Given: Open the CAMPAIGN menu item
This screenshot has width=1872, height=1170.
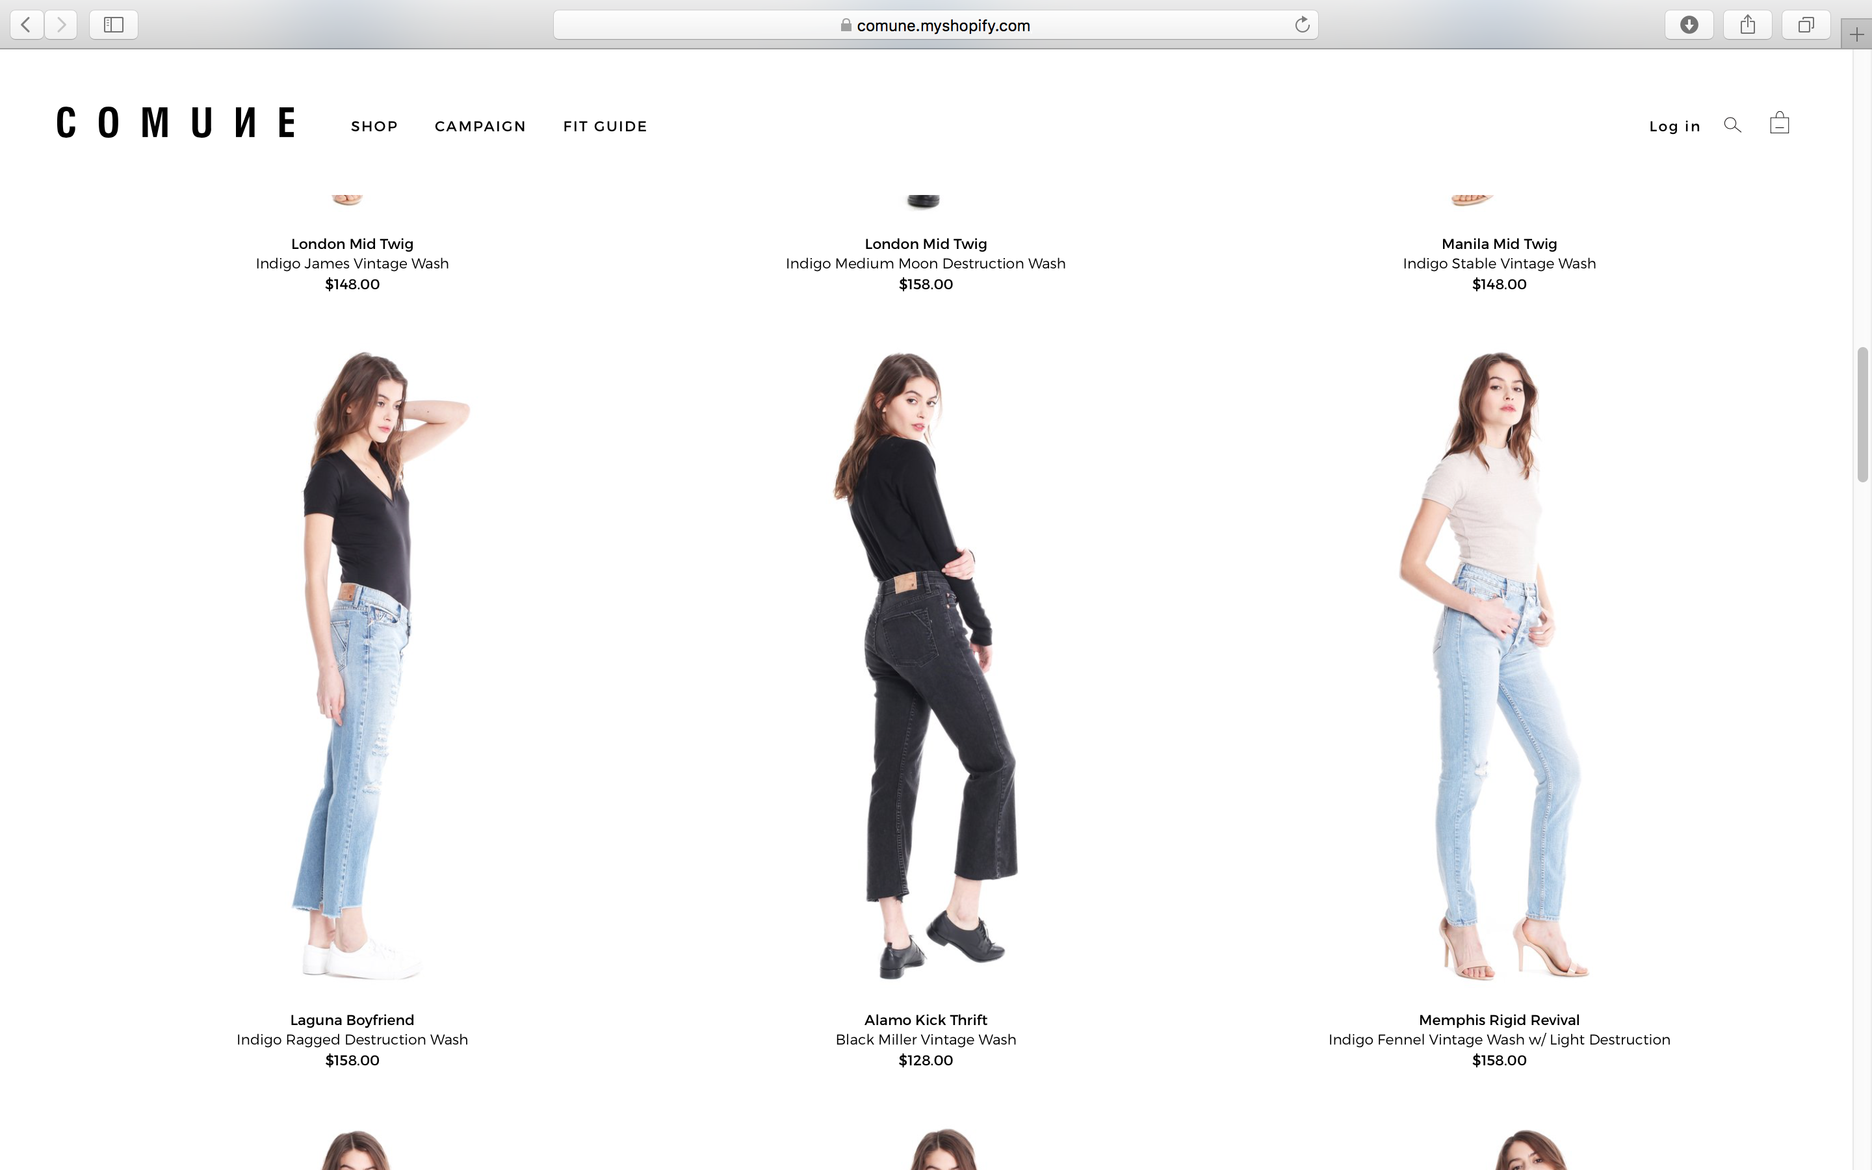Looking at the screenshot, I should click(x=480, y=126).
